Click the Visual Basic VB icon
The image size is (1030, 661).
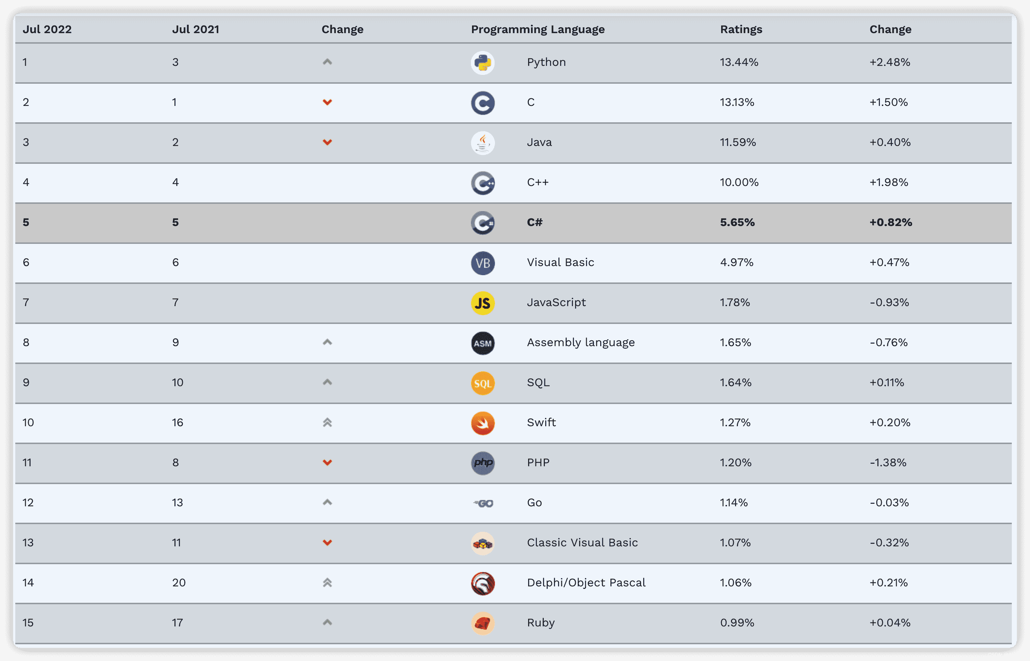[x=483, y=263]
